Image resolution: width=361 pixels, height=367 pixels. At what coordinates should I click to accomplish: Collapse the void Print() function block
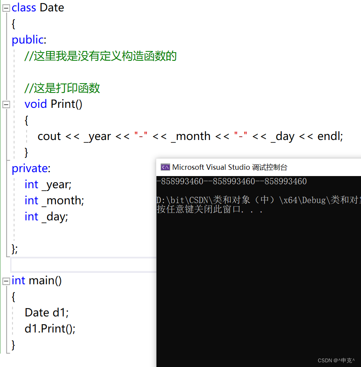[x=6, y=104]
